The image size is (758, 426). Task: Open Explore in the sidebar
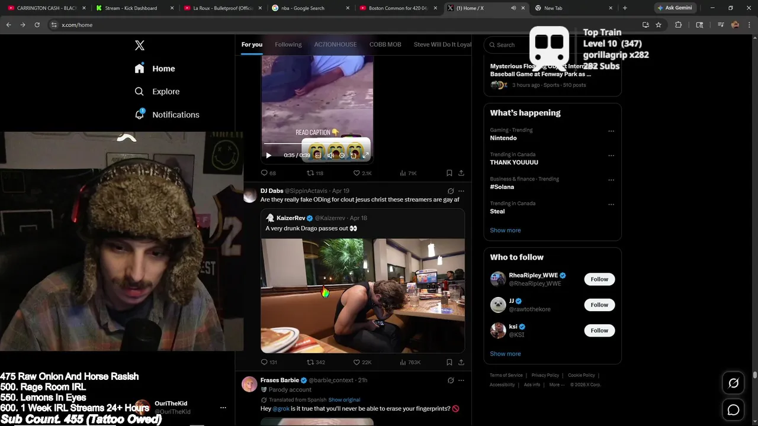(x=157, y=92)
